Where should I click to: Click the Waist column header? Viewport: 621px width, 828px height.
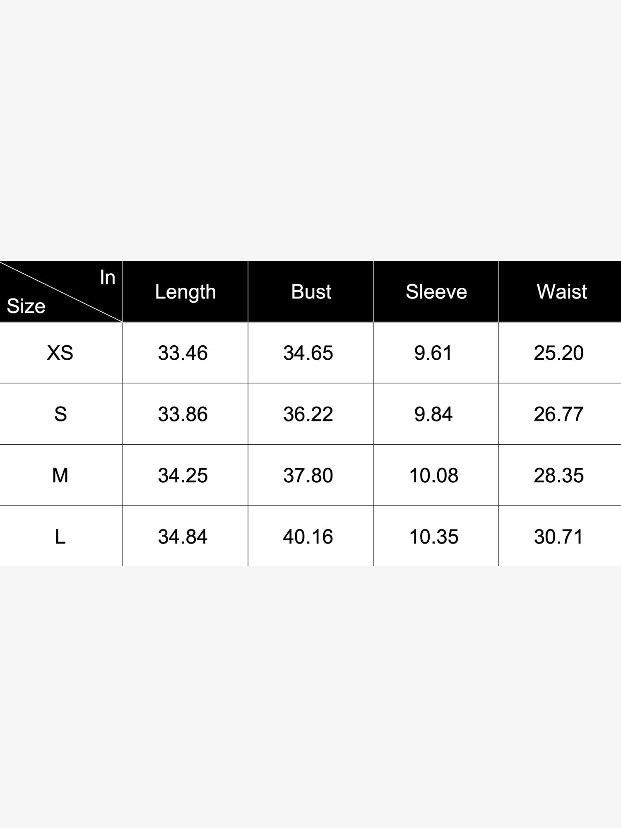(562, 291)
